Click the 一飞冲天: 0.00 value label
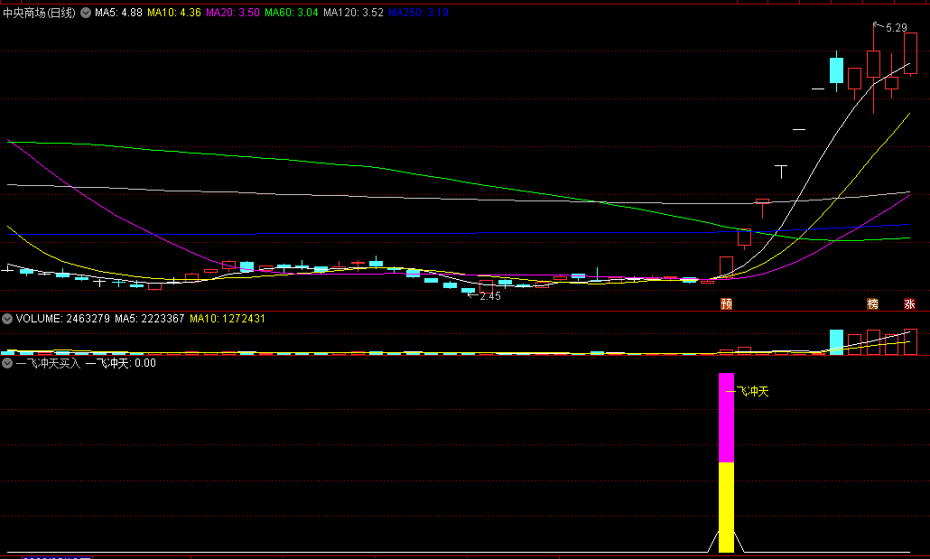 pyautogui.click(x=121, y=363)
